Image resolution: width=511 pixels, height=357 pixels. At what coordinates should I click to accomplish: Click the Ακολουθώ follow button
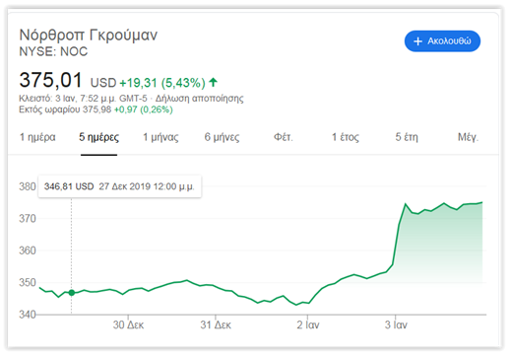tap(442, 41)
